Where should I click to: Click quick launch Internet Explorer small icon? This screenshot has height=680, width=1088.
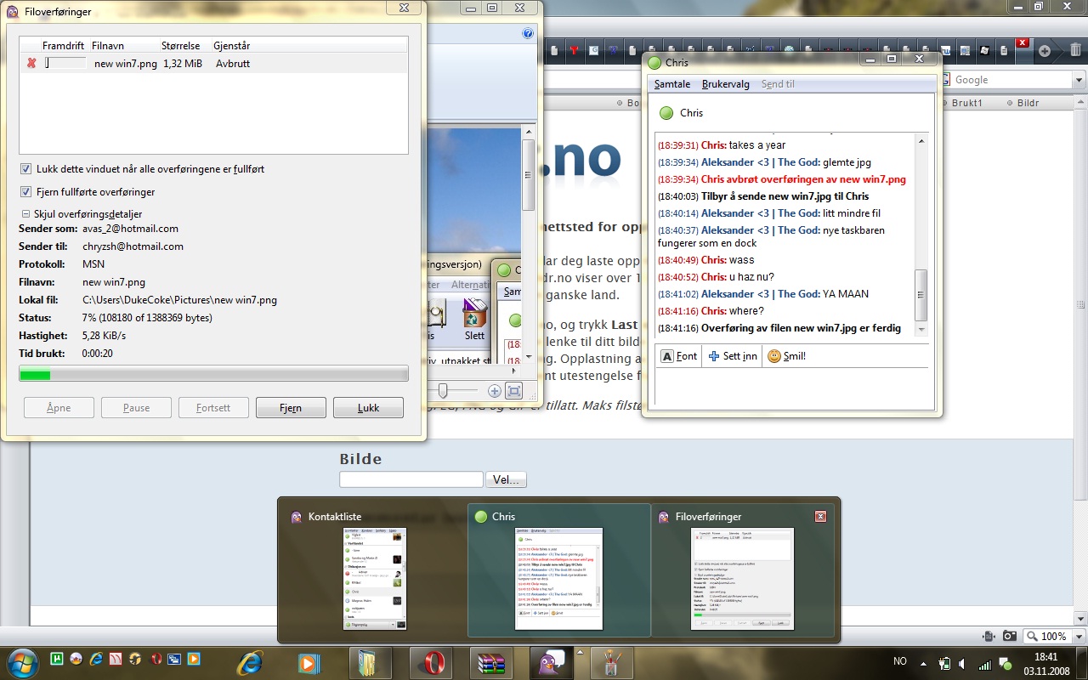96,659
